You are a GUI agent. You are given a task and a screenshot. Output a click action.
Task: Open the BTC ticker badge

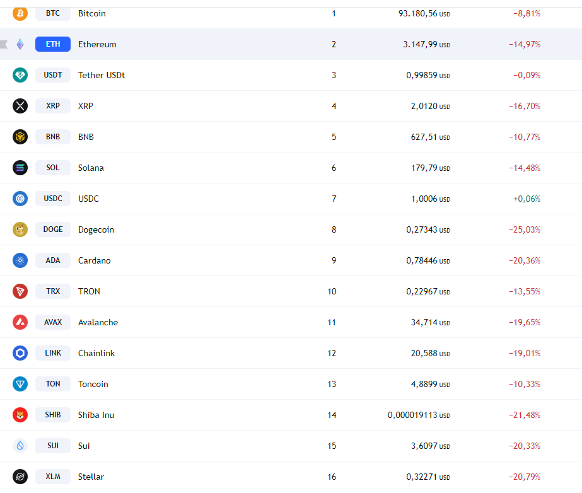tap(53, 13)
